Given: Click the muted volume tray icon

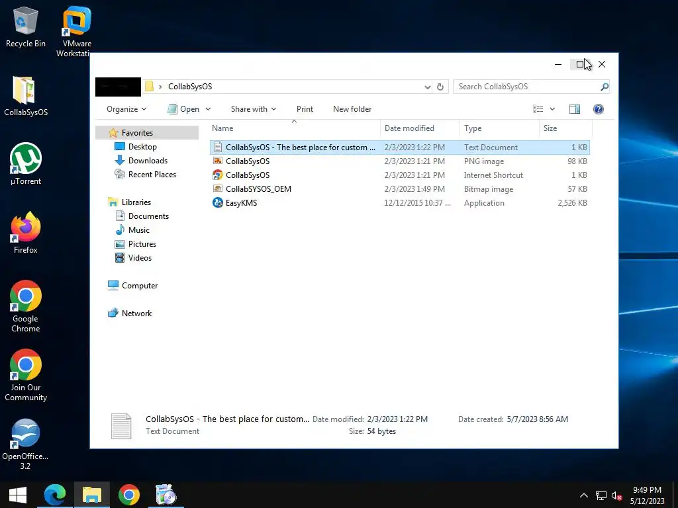Looking at the screenshot, I should (x=616, y=495).
